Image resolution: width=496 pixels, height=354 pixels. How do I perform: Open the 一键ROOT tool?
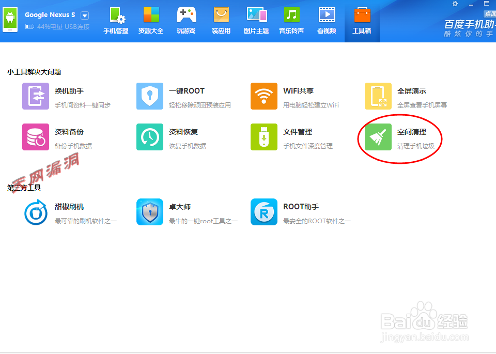[149, 96]
